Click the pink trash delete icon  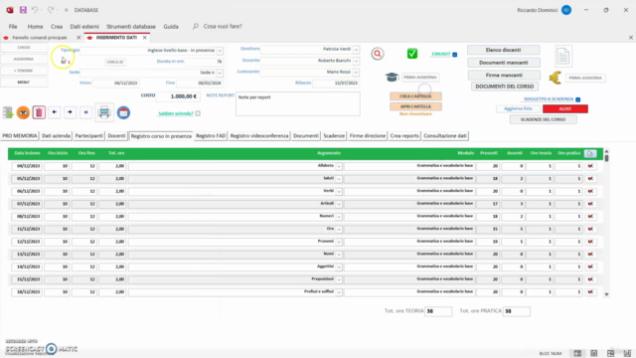point(39,112)
